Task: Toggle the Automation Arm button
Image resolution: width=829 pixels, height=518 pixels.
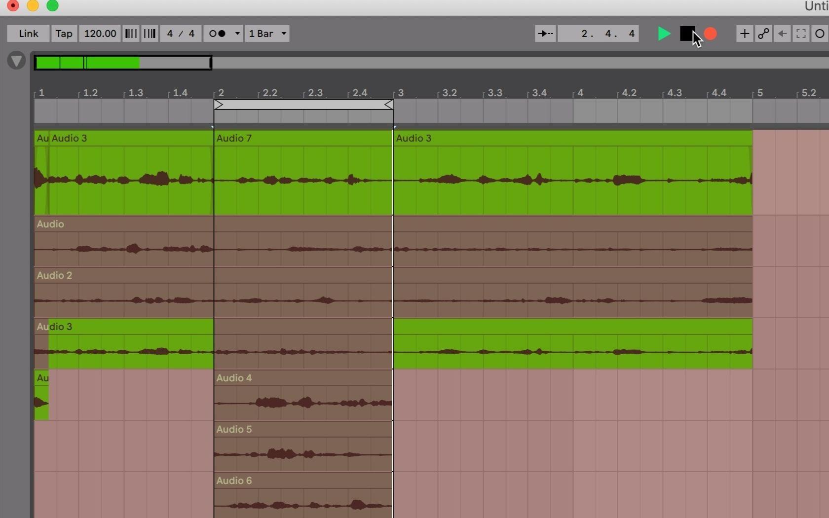Action: [x=763, y=34]
